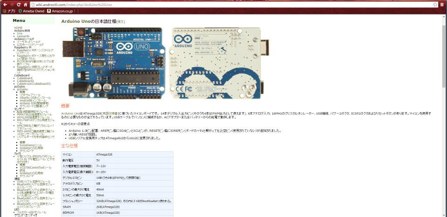Click the 原文 link beside the title
This screenshot has height=217, width=447.
pos(121,22)
